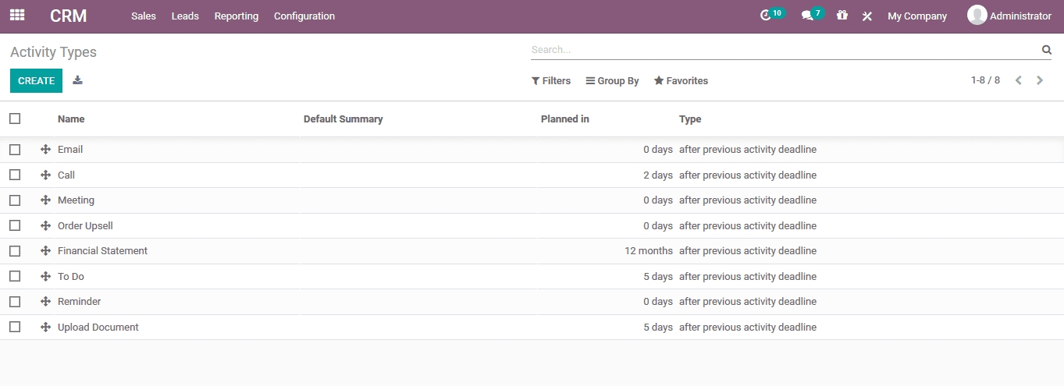Image resolution: width=1064 pixels, height=386 pixels.
Task: Grab the drag handle for Email row
Action: coord(45,150)
